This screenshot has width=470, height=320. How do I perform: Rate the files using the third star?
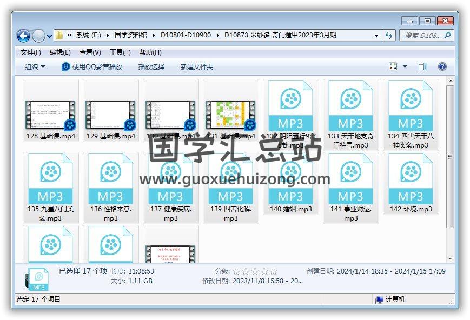click(x=255, y=271)
